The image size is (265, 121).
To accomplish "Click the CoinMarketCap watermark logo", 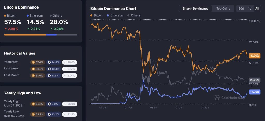I will 217,98.
